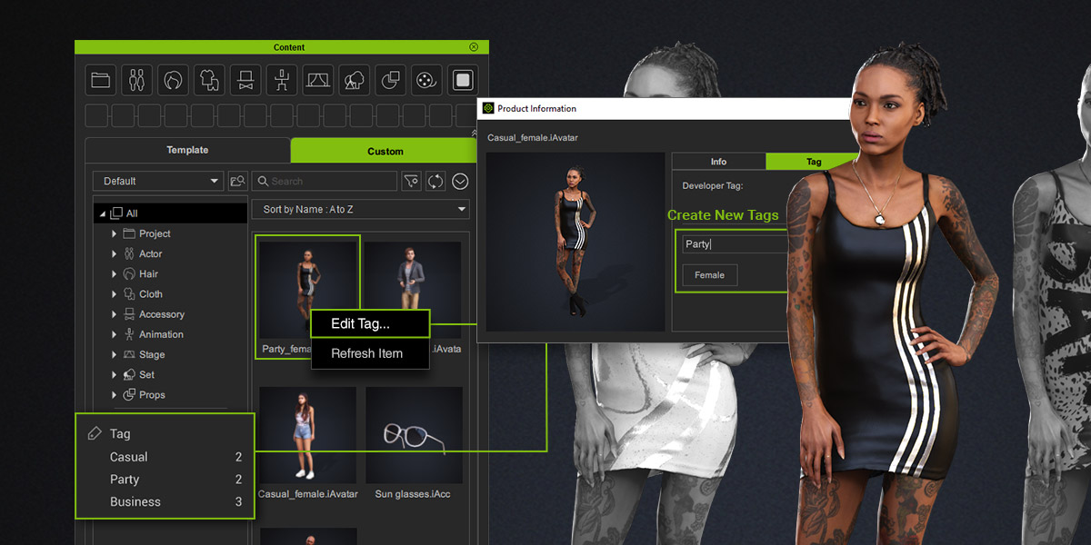Open the Stage curtain category icon
Screen dimensions: 1091x545
pos(317,80)
